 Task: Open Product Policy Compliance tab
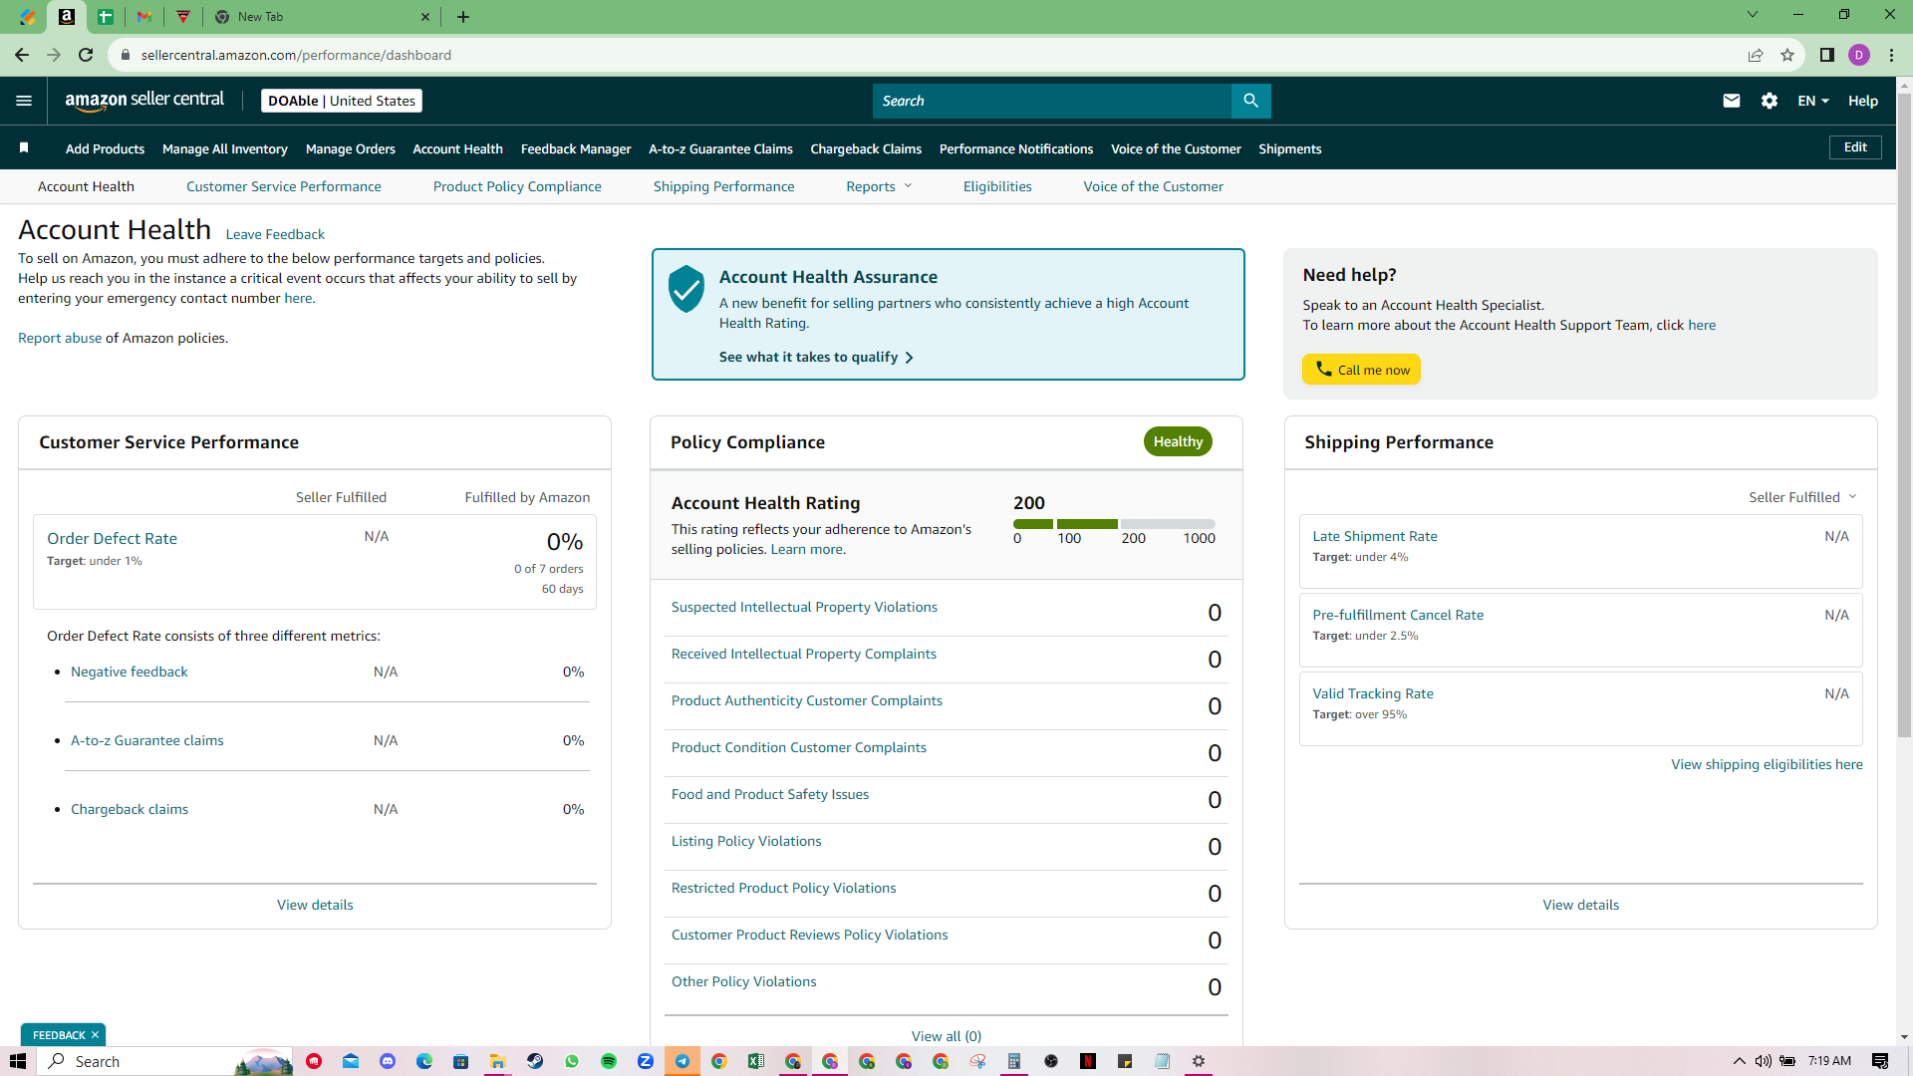click(x=517, y=186)
